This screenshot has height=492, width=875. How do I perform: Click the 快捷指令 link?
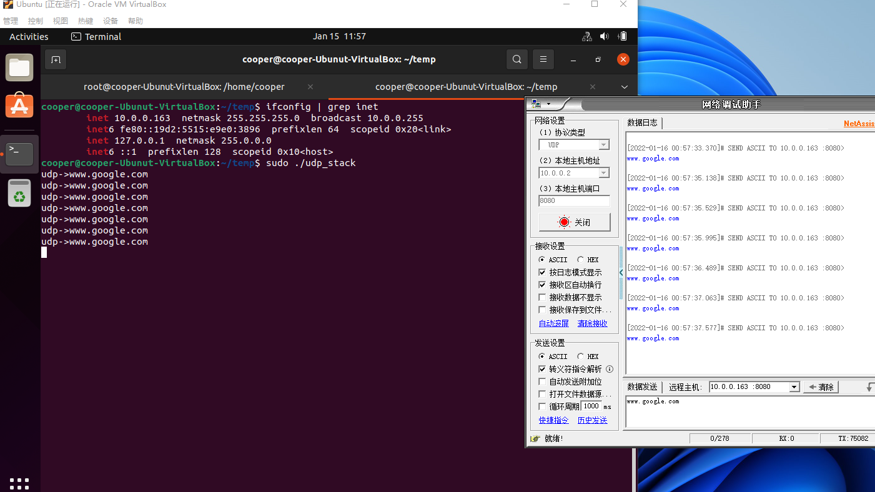(554, 420)
